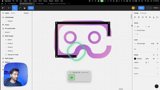Viewport: 160px width, 90px height.
Task: Open the stroke Center alignment dropdown
Action: 137,62
